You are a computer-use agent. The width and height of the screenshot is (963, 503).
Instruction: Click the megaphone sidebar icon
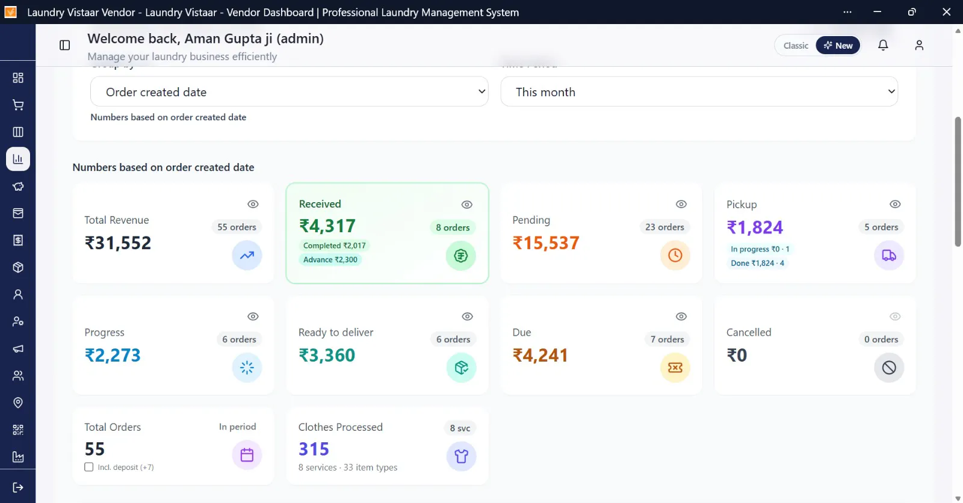point(18,348)
